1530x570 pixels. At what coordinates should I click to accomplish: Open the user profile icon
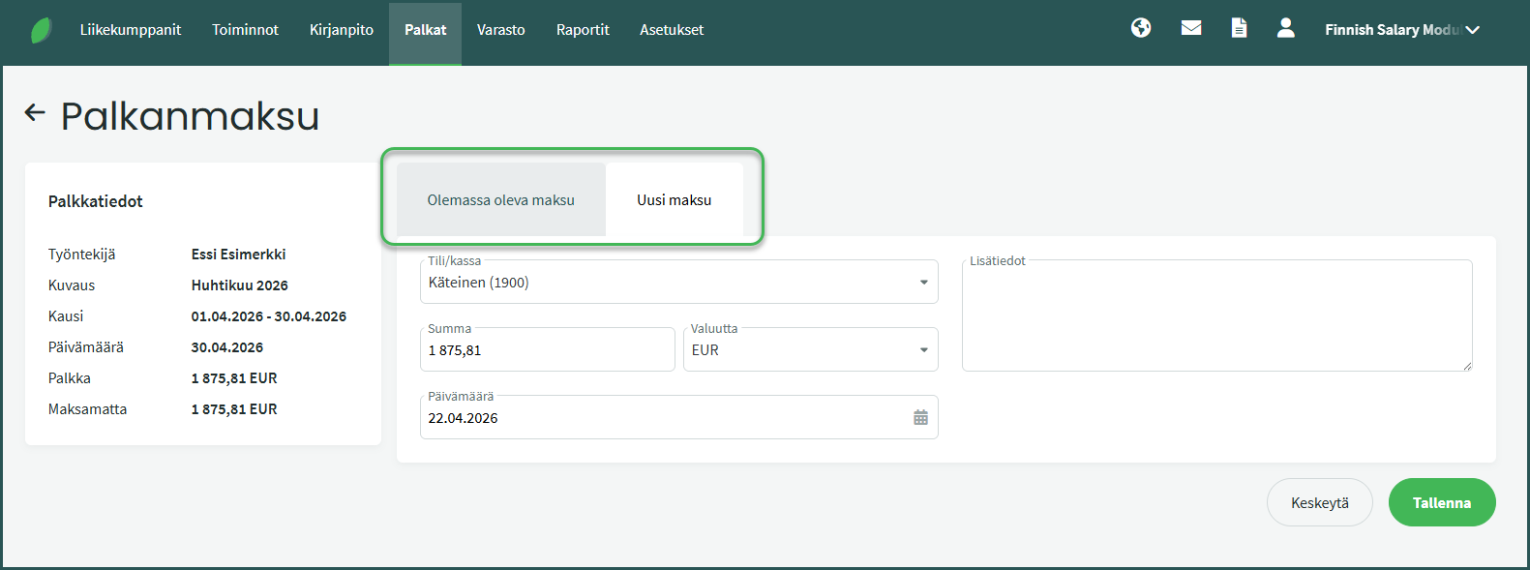[x=1285, y=28]
